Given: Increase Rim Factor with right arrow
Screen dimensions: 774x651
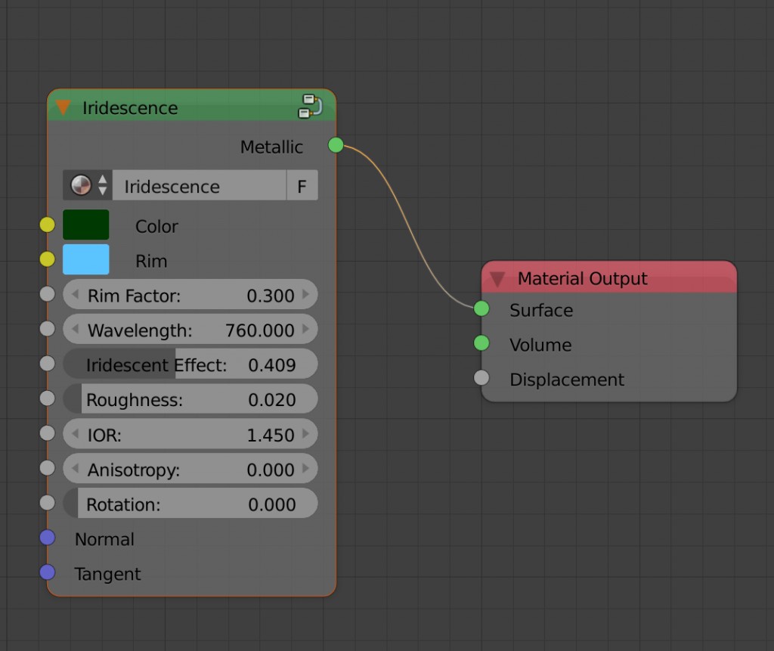Looking at the screenshot, I should (x=306, y=295).
